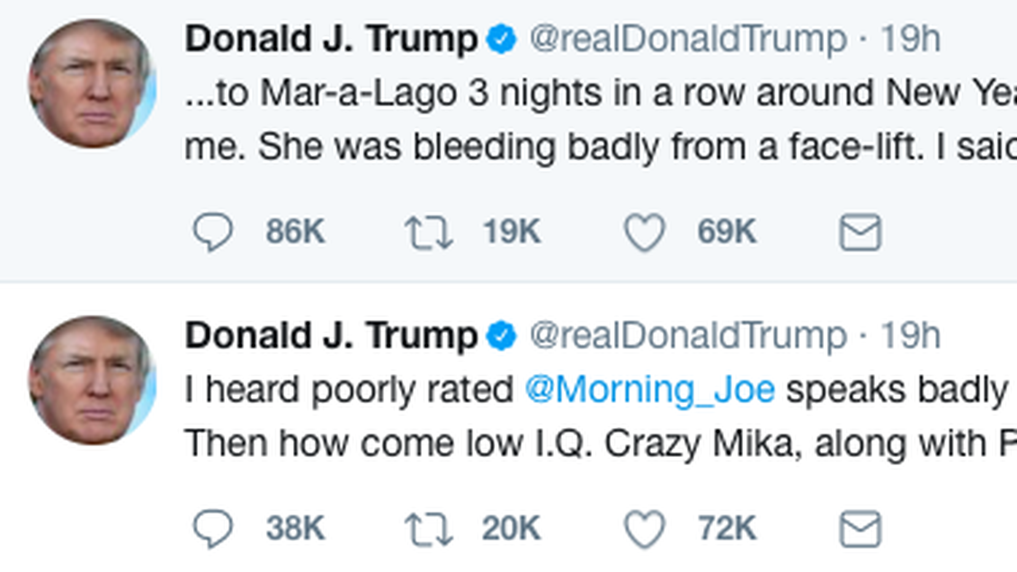Image resolution: width=1017 pixels, height=572 pixels.
Task: Open Donald J. Trump name on Morning_Joe tweet
Action: coord(331,336)
